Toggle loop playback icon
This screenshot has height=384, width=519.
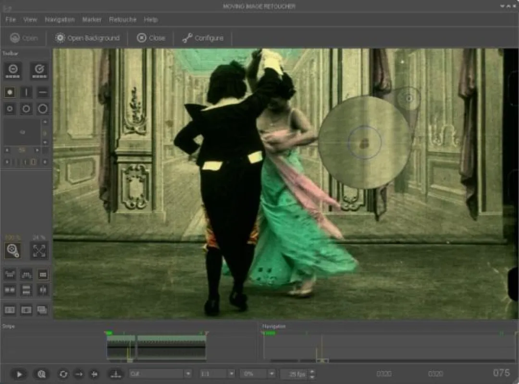tap(63, 374)
